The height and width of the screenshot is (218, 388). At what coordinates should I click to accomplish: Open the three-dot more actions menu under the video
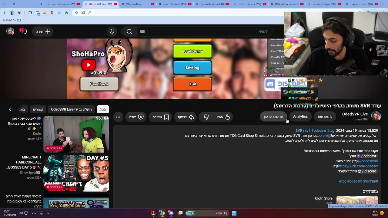(x=118, y=117)
